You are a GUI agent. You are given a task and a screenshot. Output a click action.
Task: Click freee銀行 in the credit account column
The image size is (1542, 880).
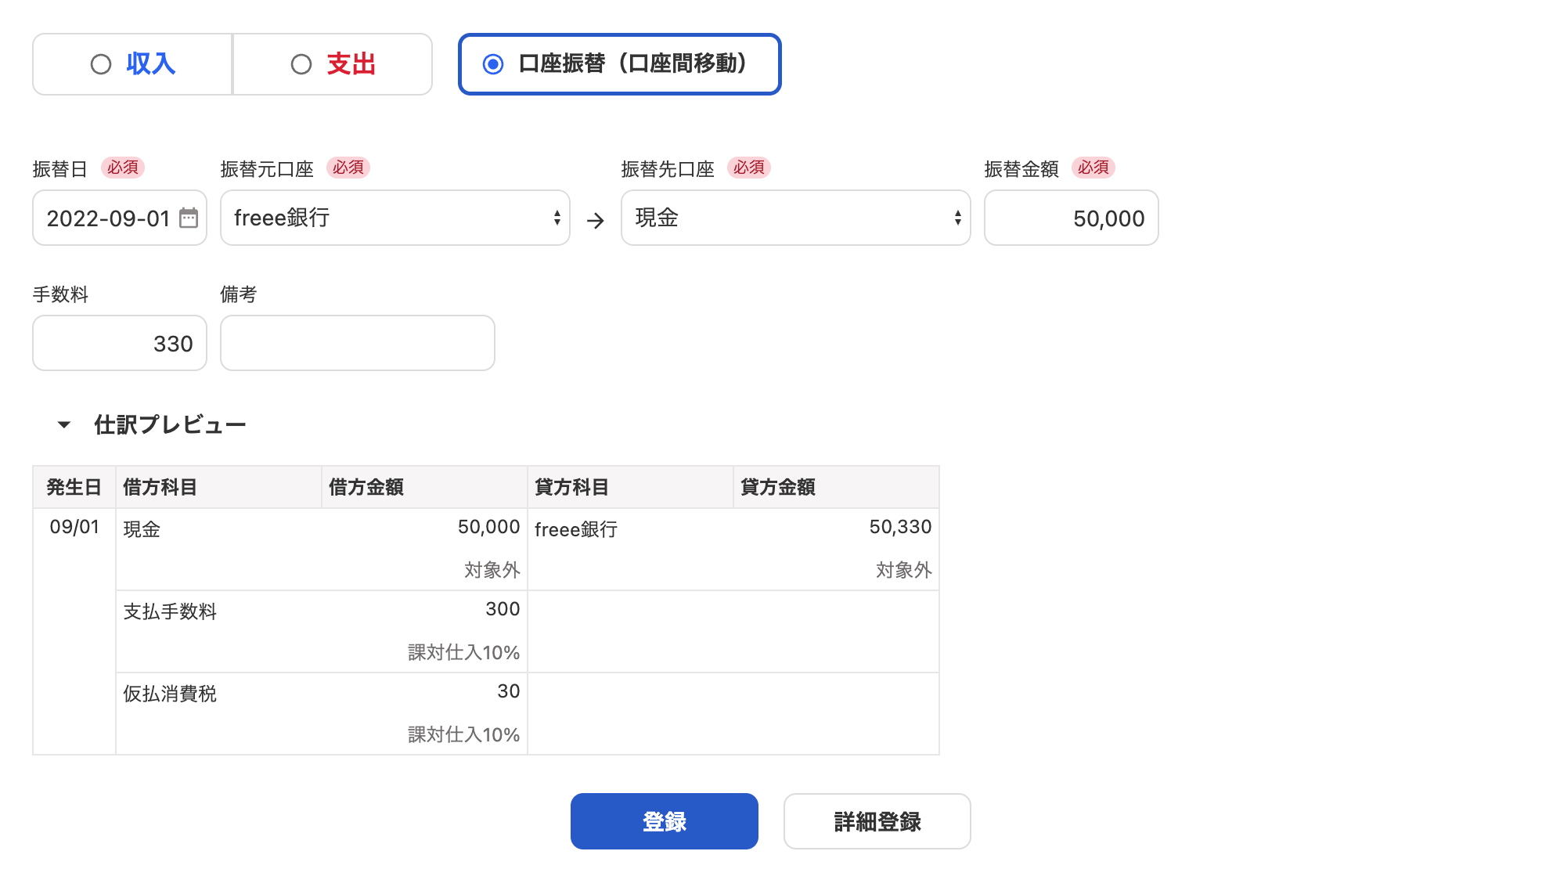click(x=576, y=529)
